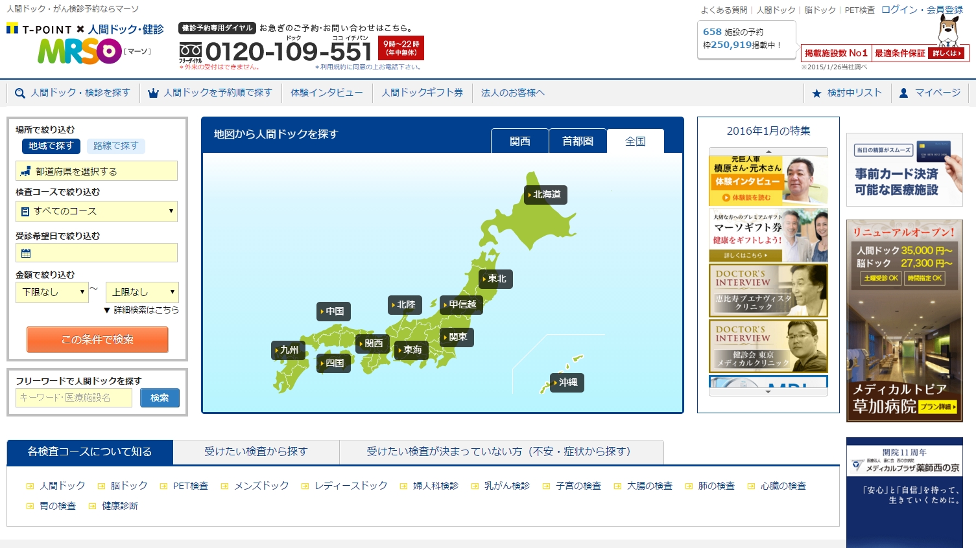This screenshot has width=976, height=548.
Task: Click the MRSO logo
Action: [x=80, y=51]
